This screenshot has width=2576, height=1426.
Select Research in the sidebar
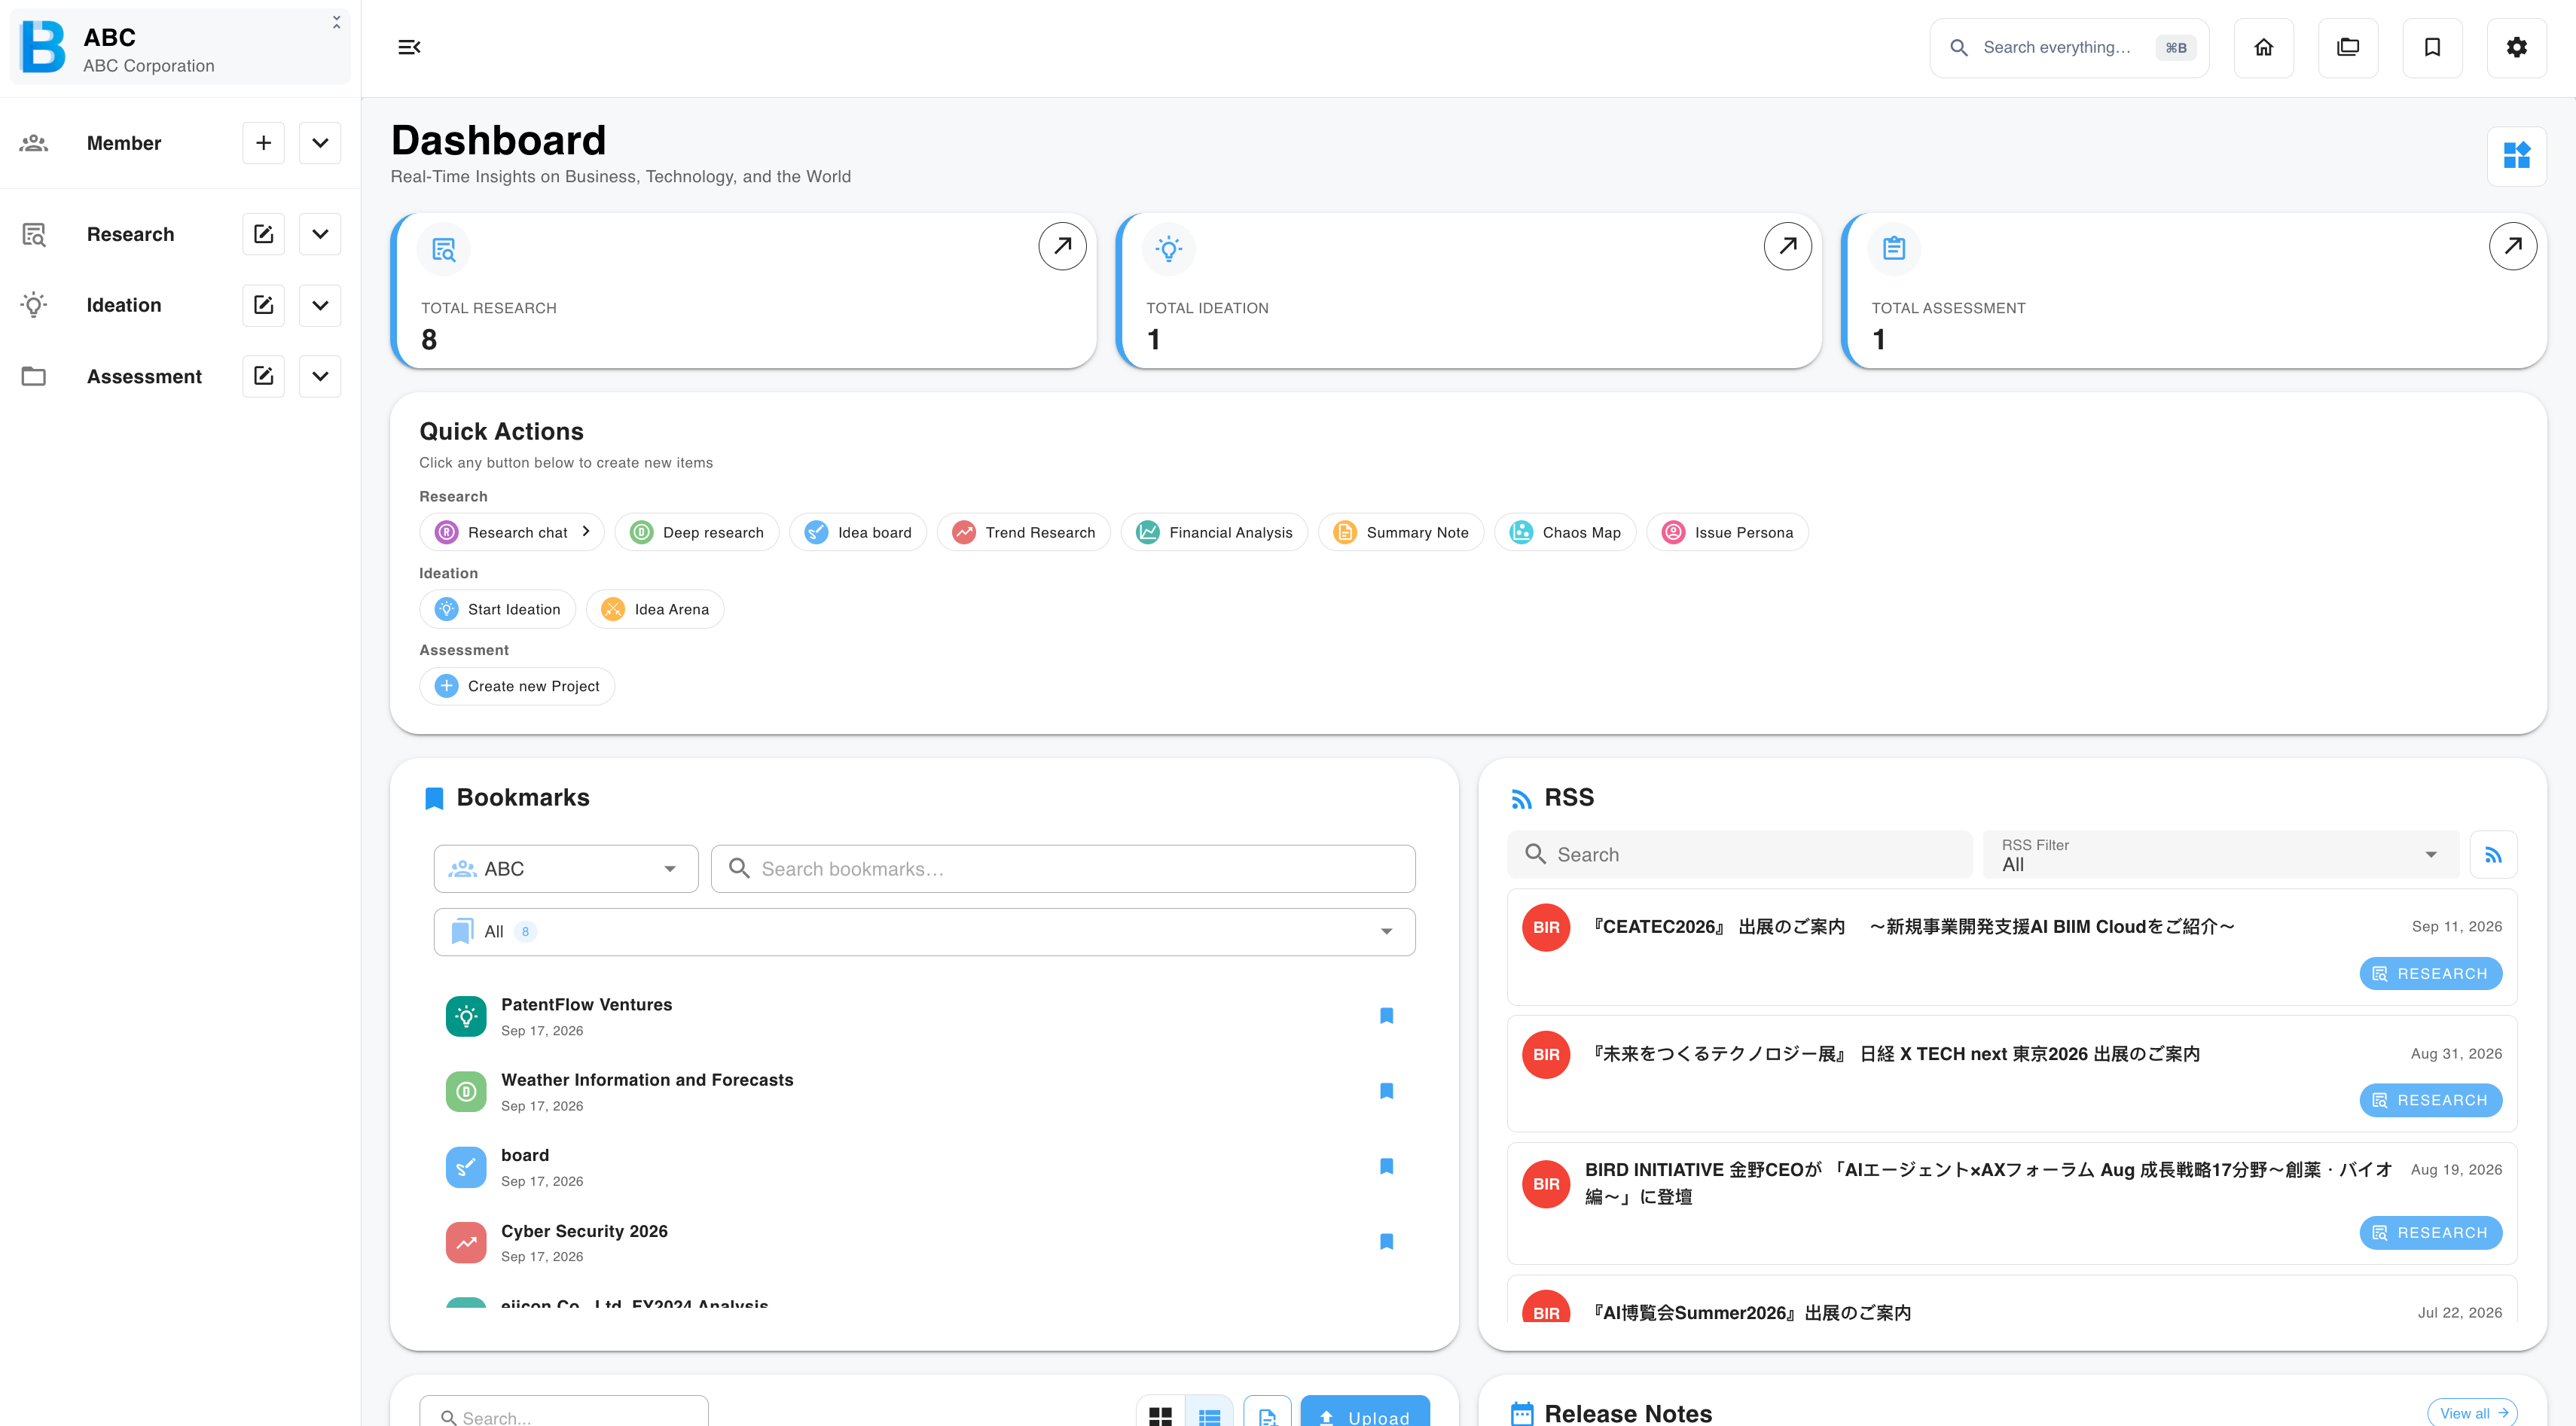[130, 234]
